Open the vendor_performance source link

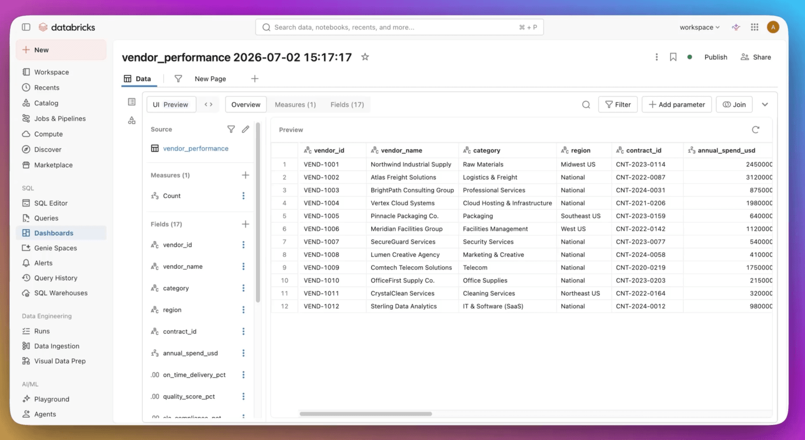195,148
